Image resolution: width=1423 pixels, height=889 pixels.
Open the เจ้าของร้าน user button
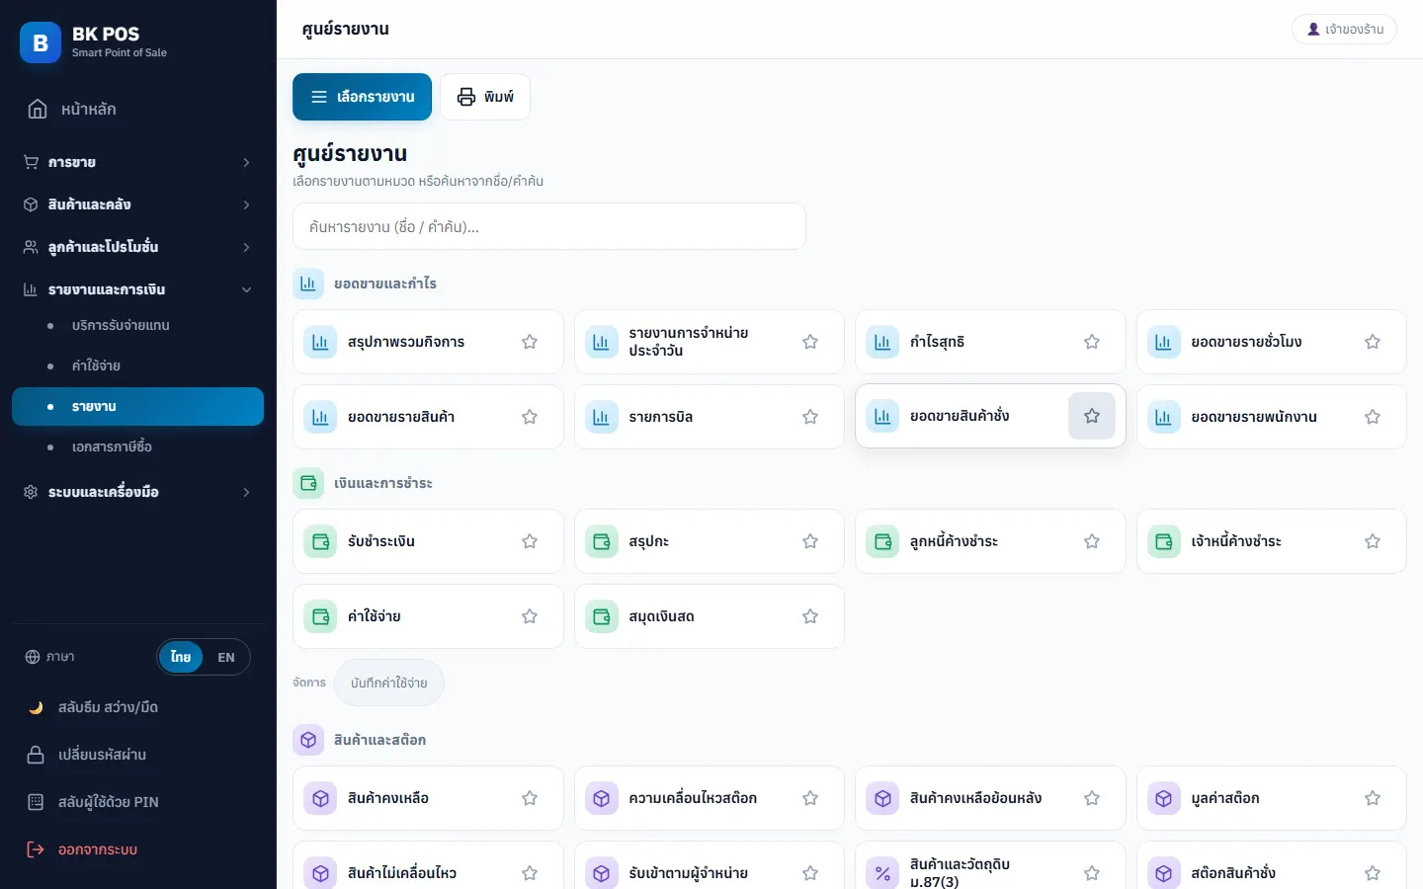(x=1344, y=30)
